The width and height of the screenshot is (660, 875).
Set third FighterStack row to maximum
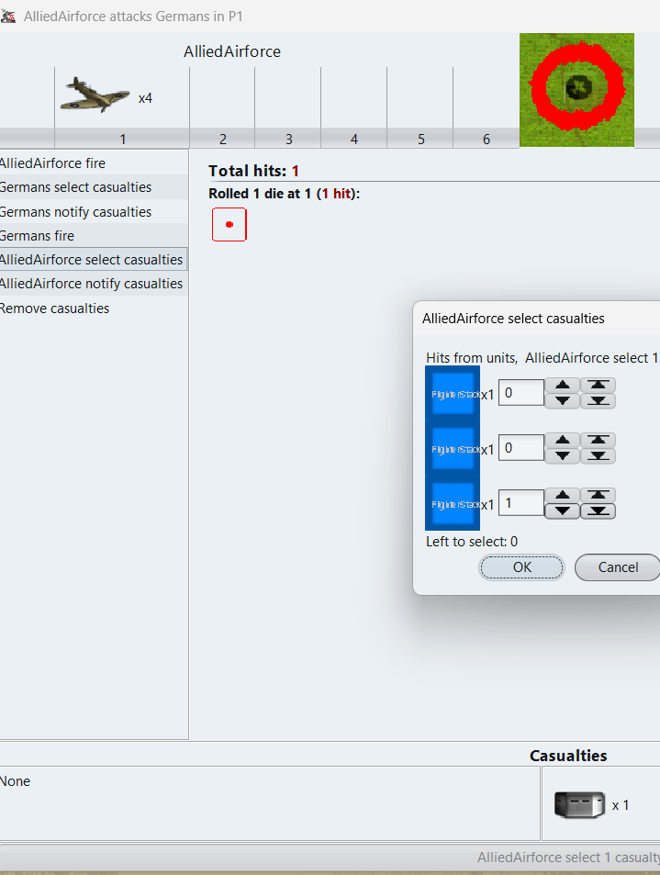[x=598, y=495]
